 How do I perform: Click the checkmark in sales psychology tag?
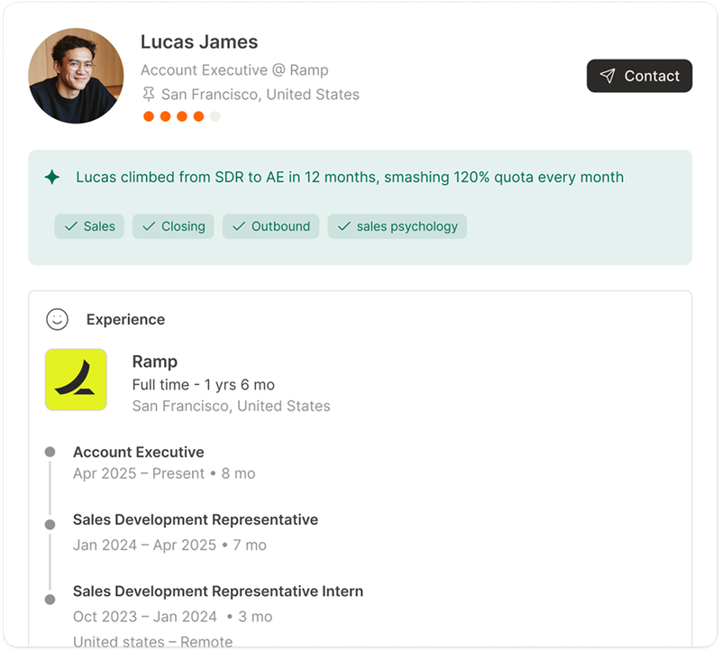pyautogui.click(x=344, y=226)
